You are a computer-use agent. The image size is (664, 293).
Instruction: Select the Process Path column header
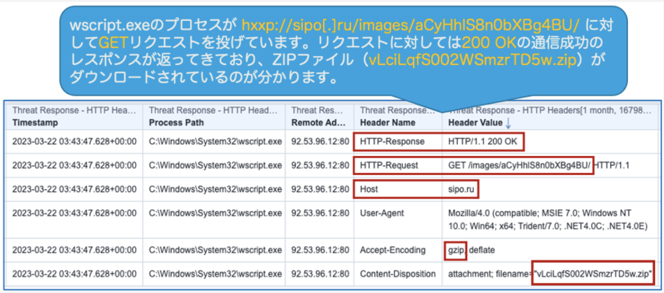tap(176, 123)
